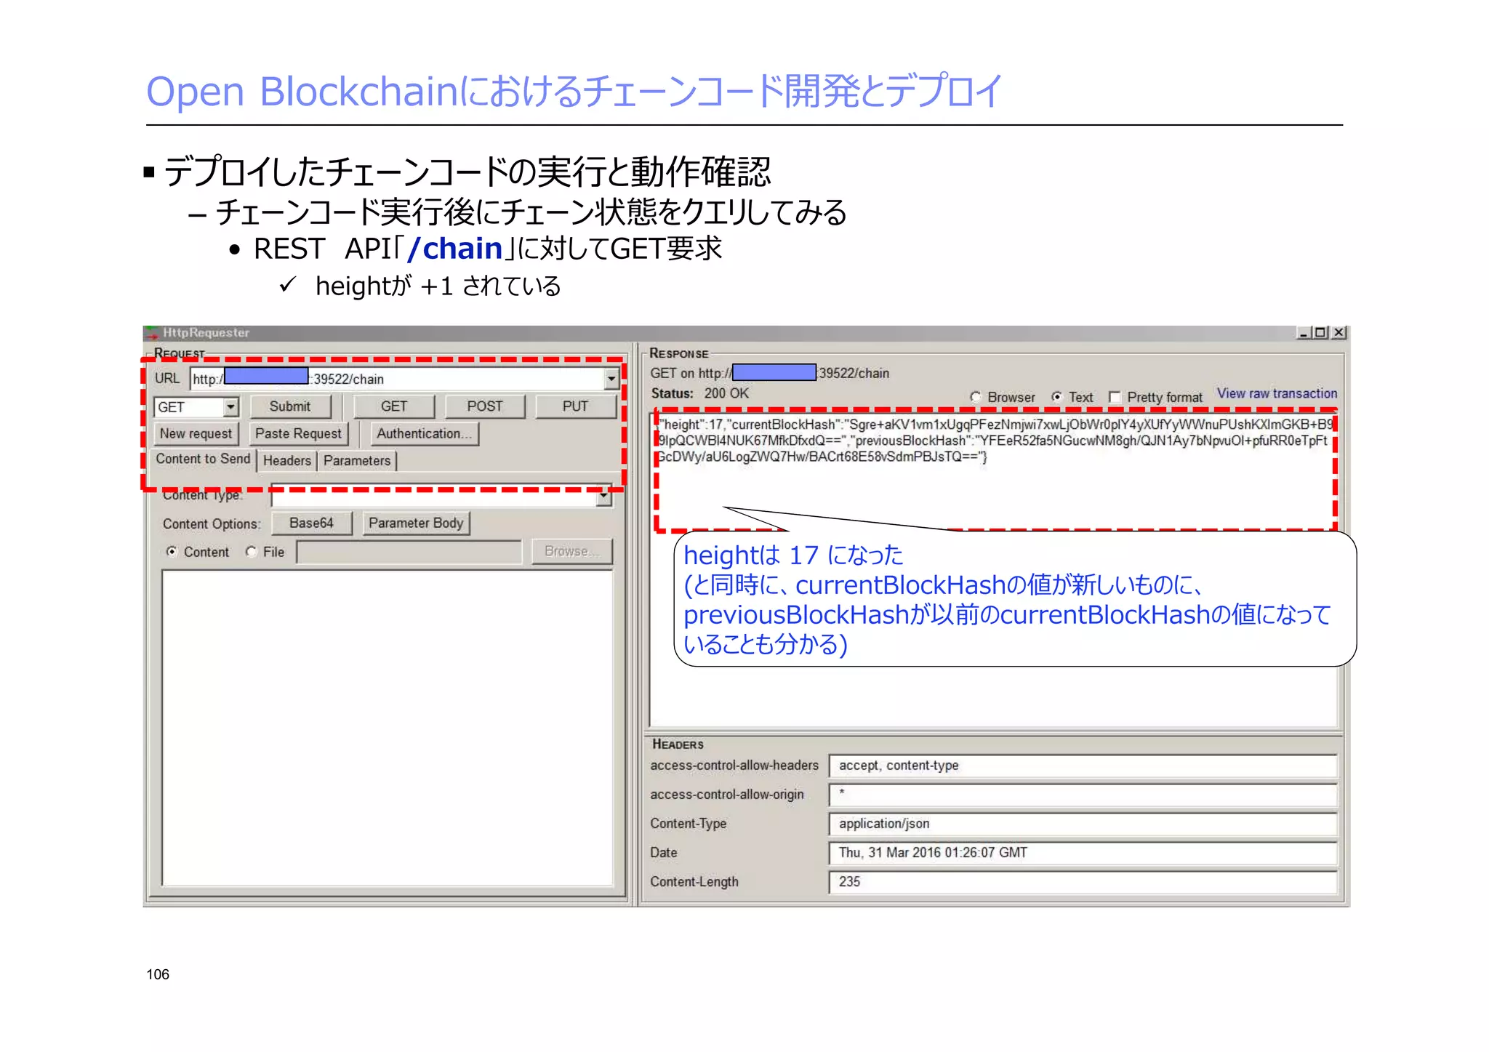Click the file path input field

(409, 552)
